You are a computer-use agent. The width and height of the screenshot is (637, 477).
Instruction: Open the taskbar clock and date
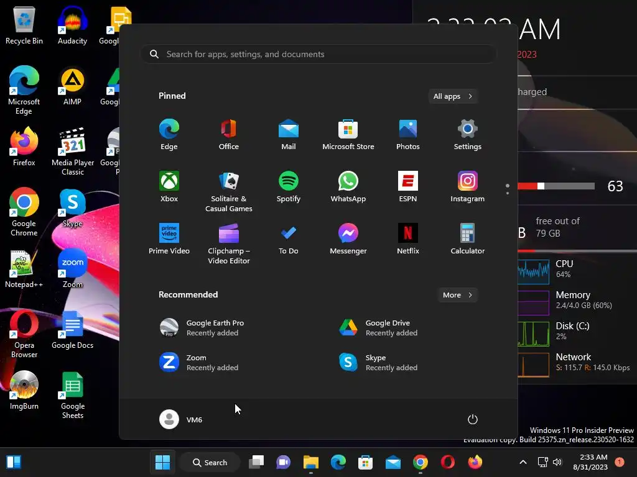590,462
